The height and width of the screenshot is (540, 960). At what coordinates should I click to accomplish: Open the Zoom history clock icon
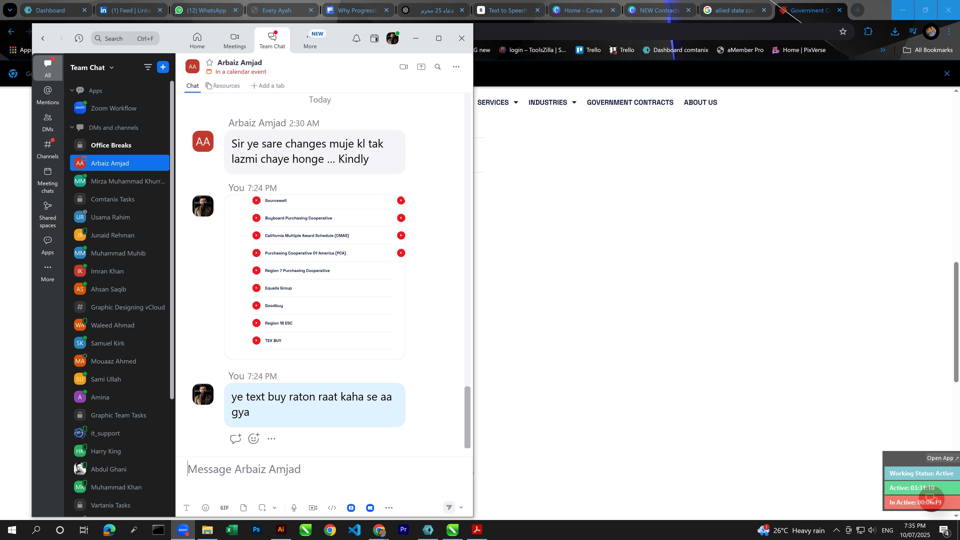pyautogui.click(x=79, y=38)
